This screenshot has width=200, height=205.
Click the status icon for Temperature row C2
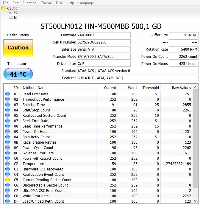click(x=7, y=164)
